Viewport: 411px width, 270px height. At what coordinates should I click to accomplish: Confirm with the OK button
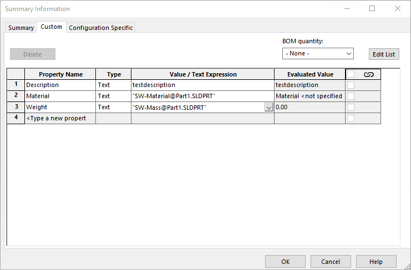[286, 262]
